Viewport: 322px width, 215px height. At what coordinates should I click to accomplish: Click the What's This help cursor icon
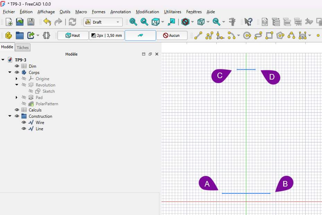coord(248,22)
